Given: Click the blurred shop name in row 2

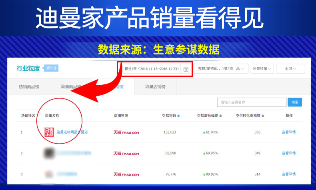Looking at the screenshot, I should coord(74,153).
